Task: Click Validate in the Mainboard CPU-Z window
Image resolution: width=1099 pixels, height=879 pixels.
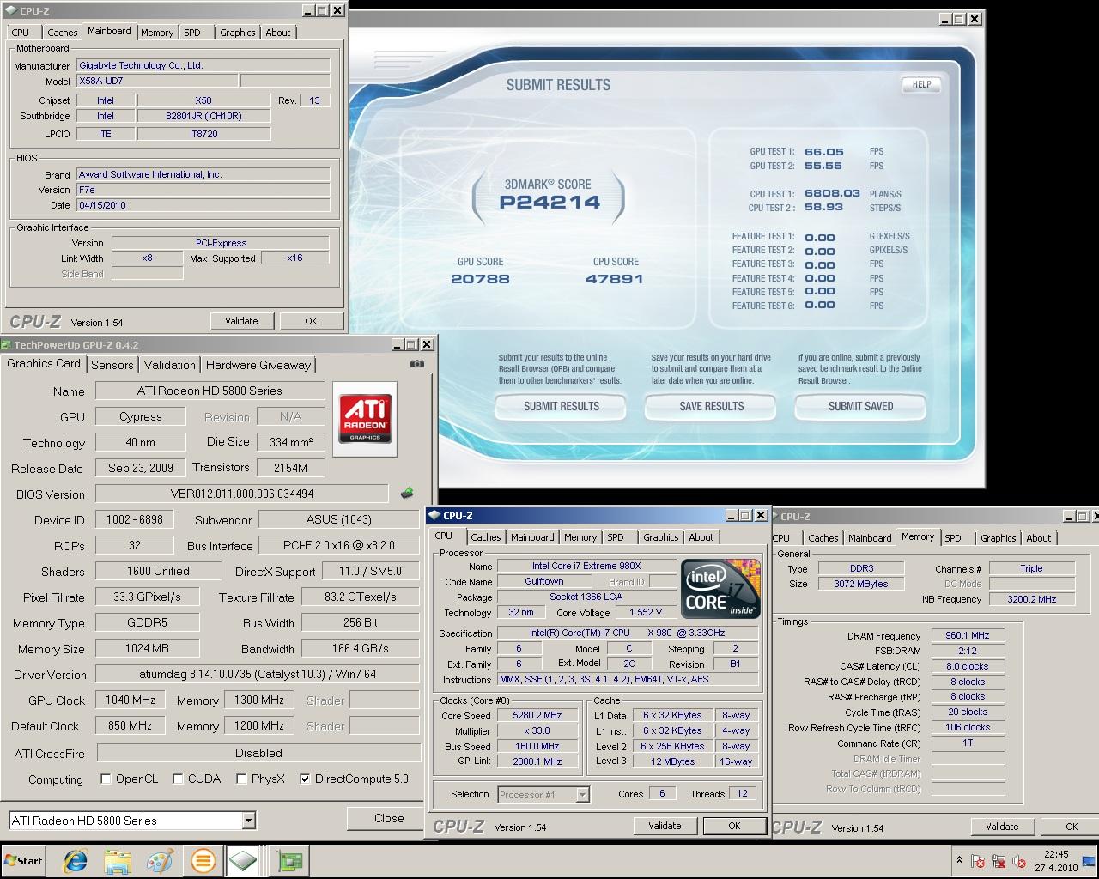Action: 241,321
